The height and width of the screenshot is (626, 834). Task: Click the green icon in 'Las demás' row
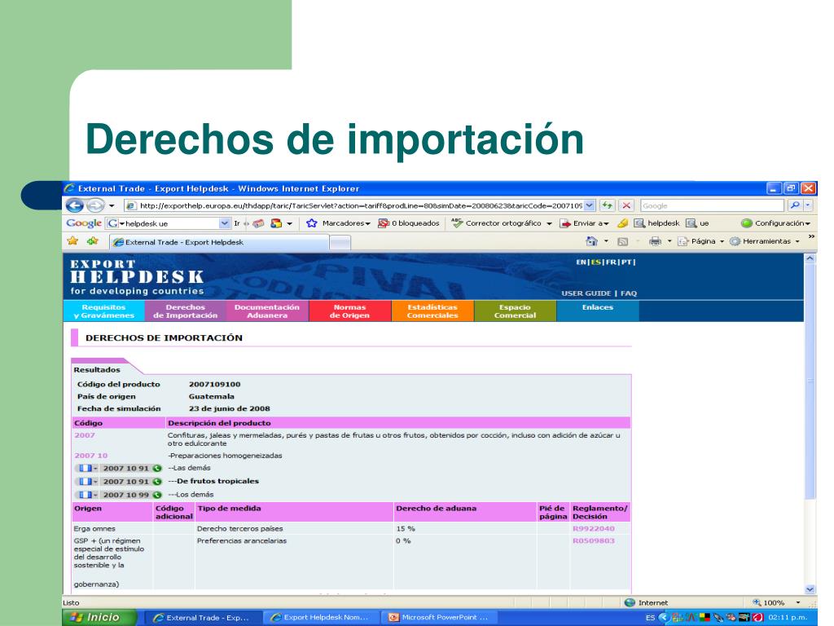(x=157, y=469)
